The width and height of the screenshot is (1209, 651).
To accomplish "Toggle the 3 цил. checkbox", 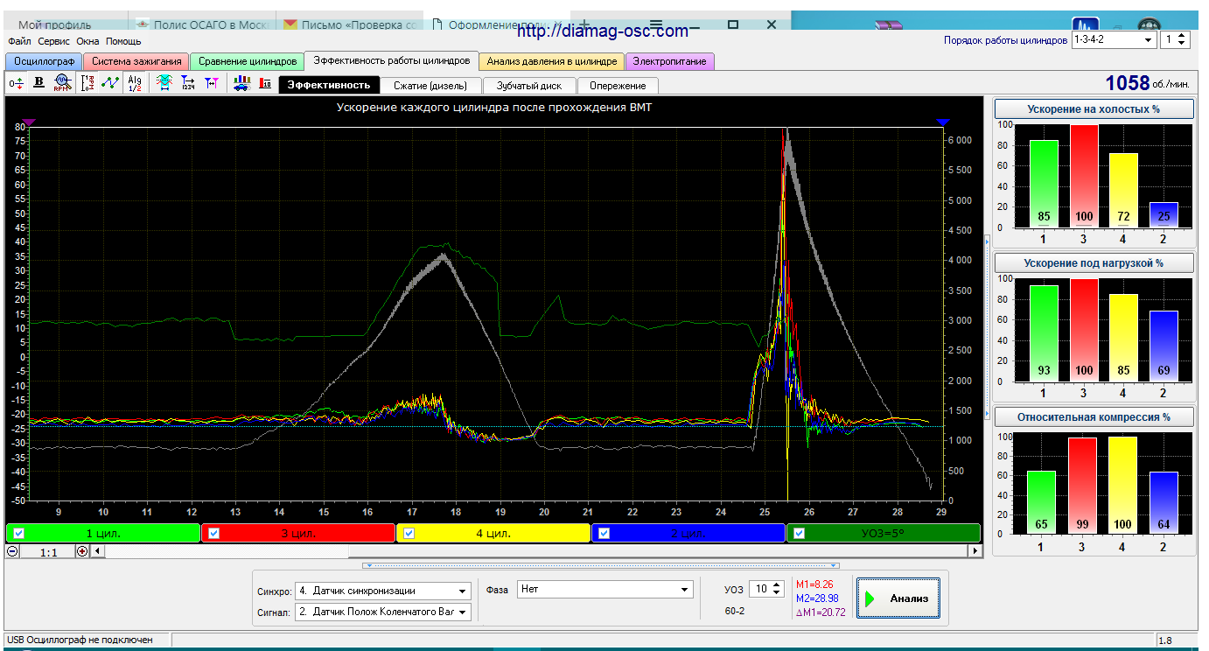I will pos(213,533).
